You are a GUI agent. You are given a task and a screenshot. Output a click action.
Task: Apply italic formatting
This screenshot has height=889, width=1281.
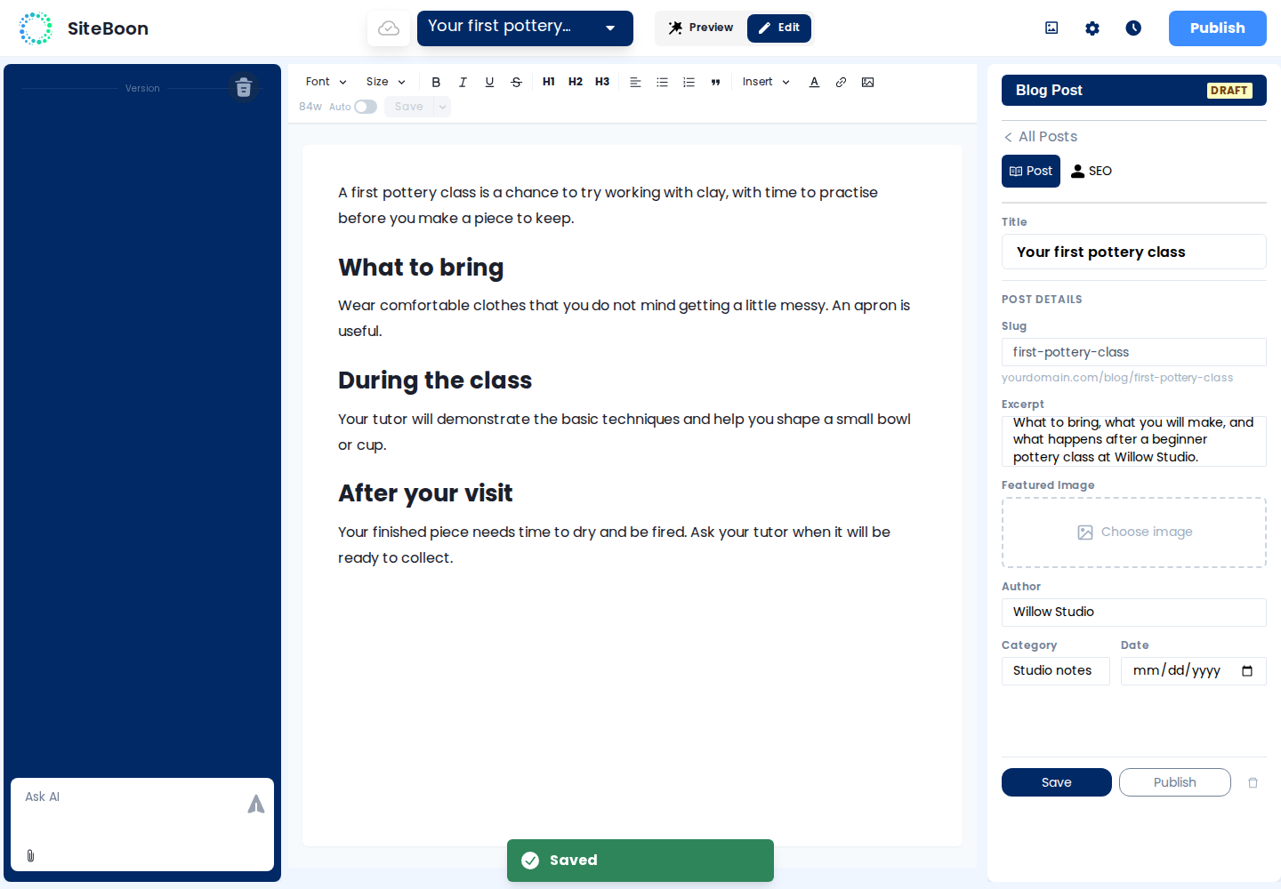click(463, 82)
